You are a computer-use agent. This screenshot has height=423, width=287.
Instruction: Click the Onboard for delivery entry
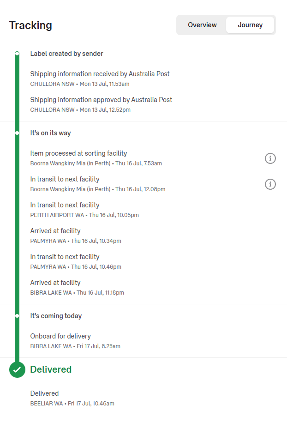pos(75,341)
